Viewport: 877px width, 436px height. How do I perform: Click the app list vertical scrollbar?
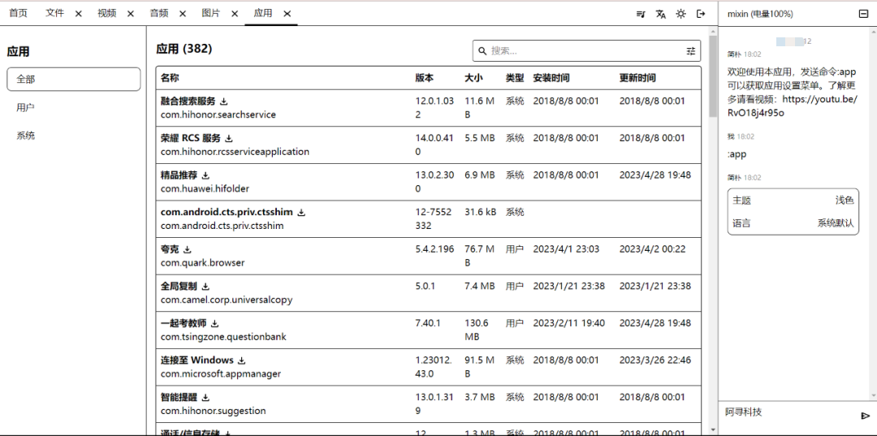(x=713, y=76)
